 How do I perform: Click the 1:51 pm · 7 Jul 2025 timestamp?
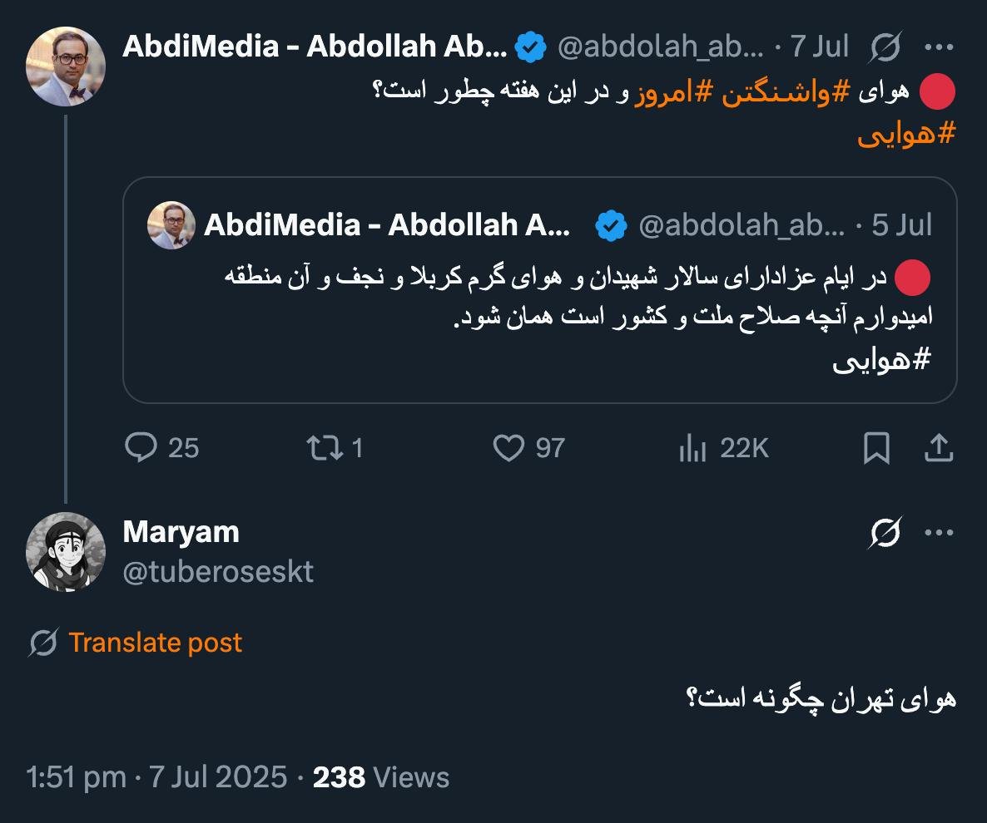click(156, 777)
